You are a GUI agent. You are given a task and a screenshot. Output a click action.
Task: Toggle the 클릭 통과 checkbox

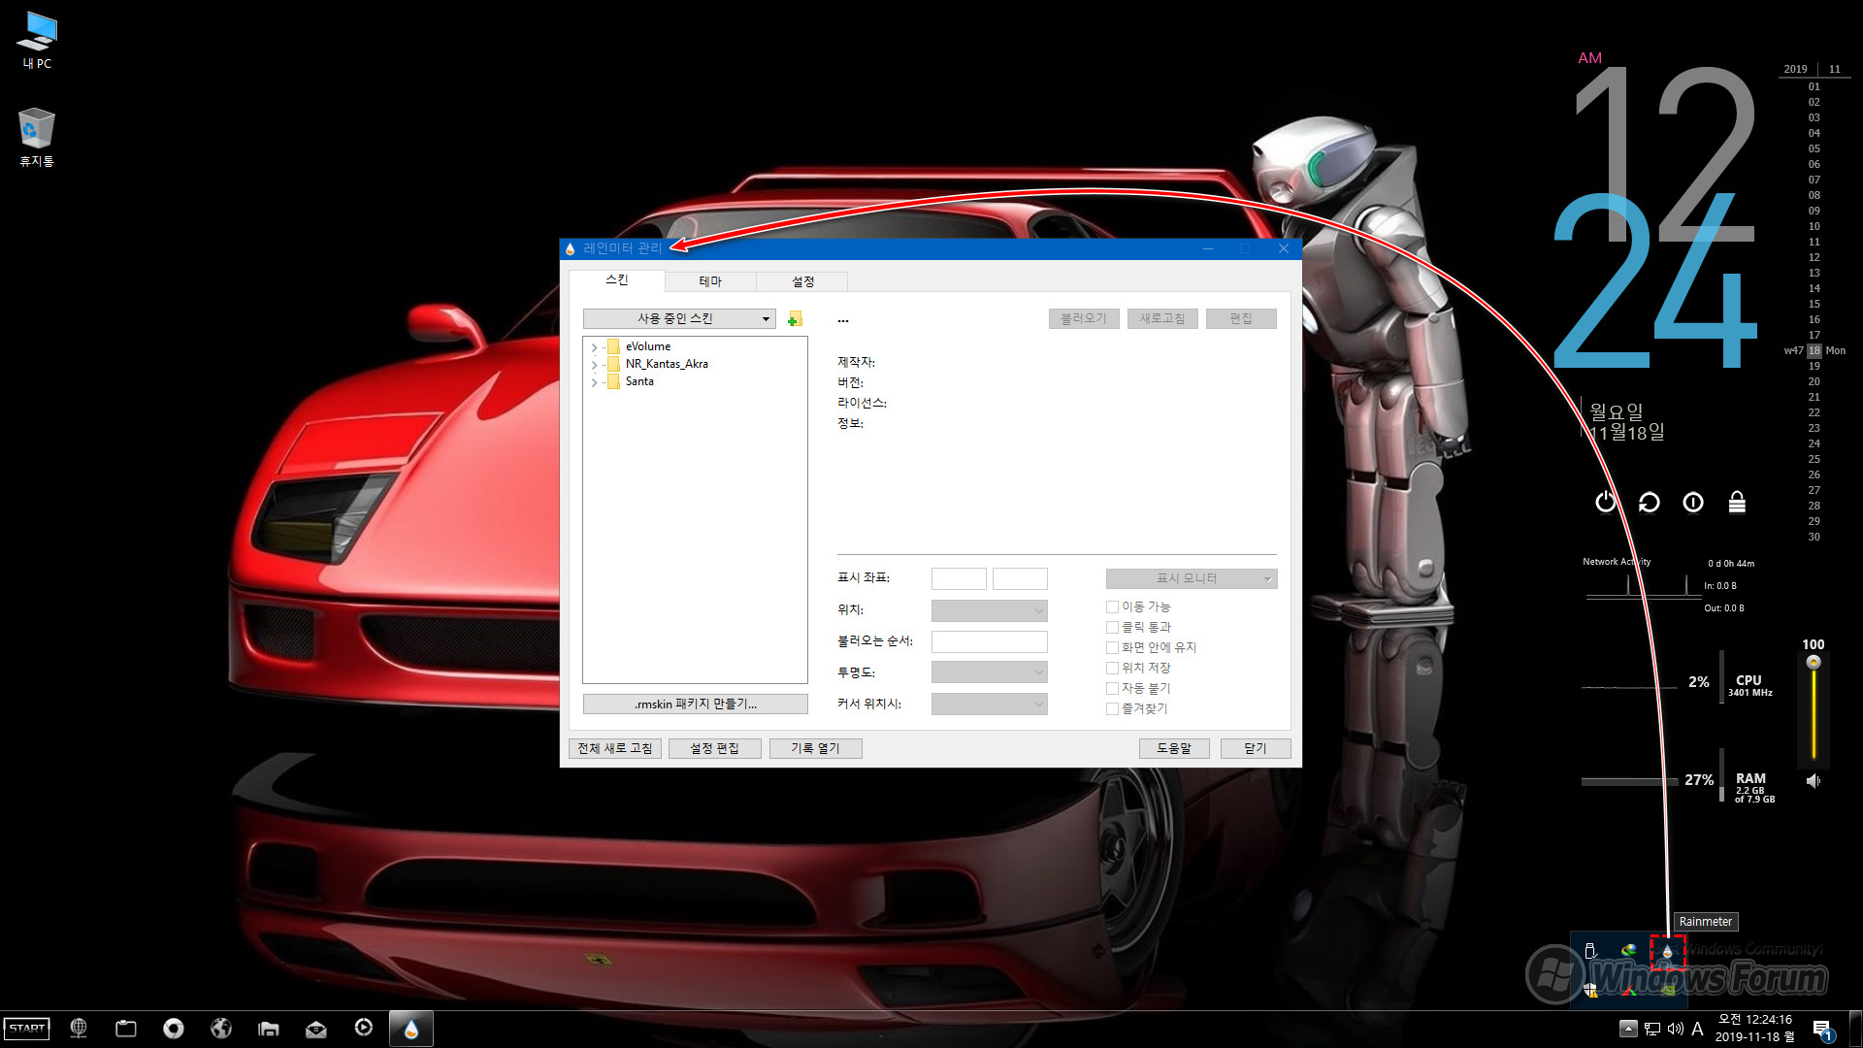point(1112,627)
